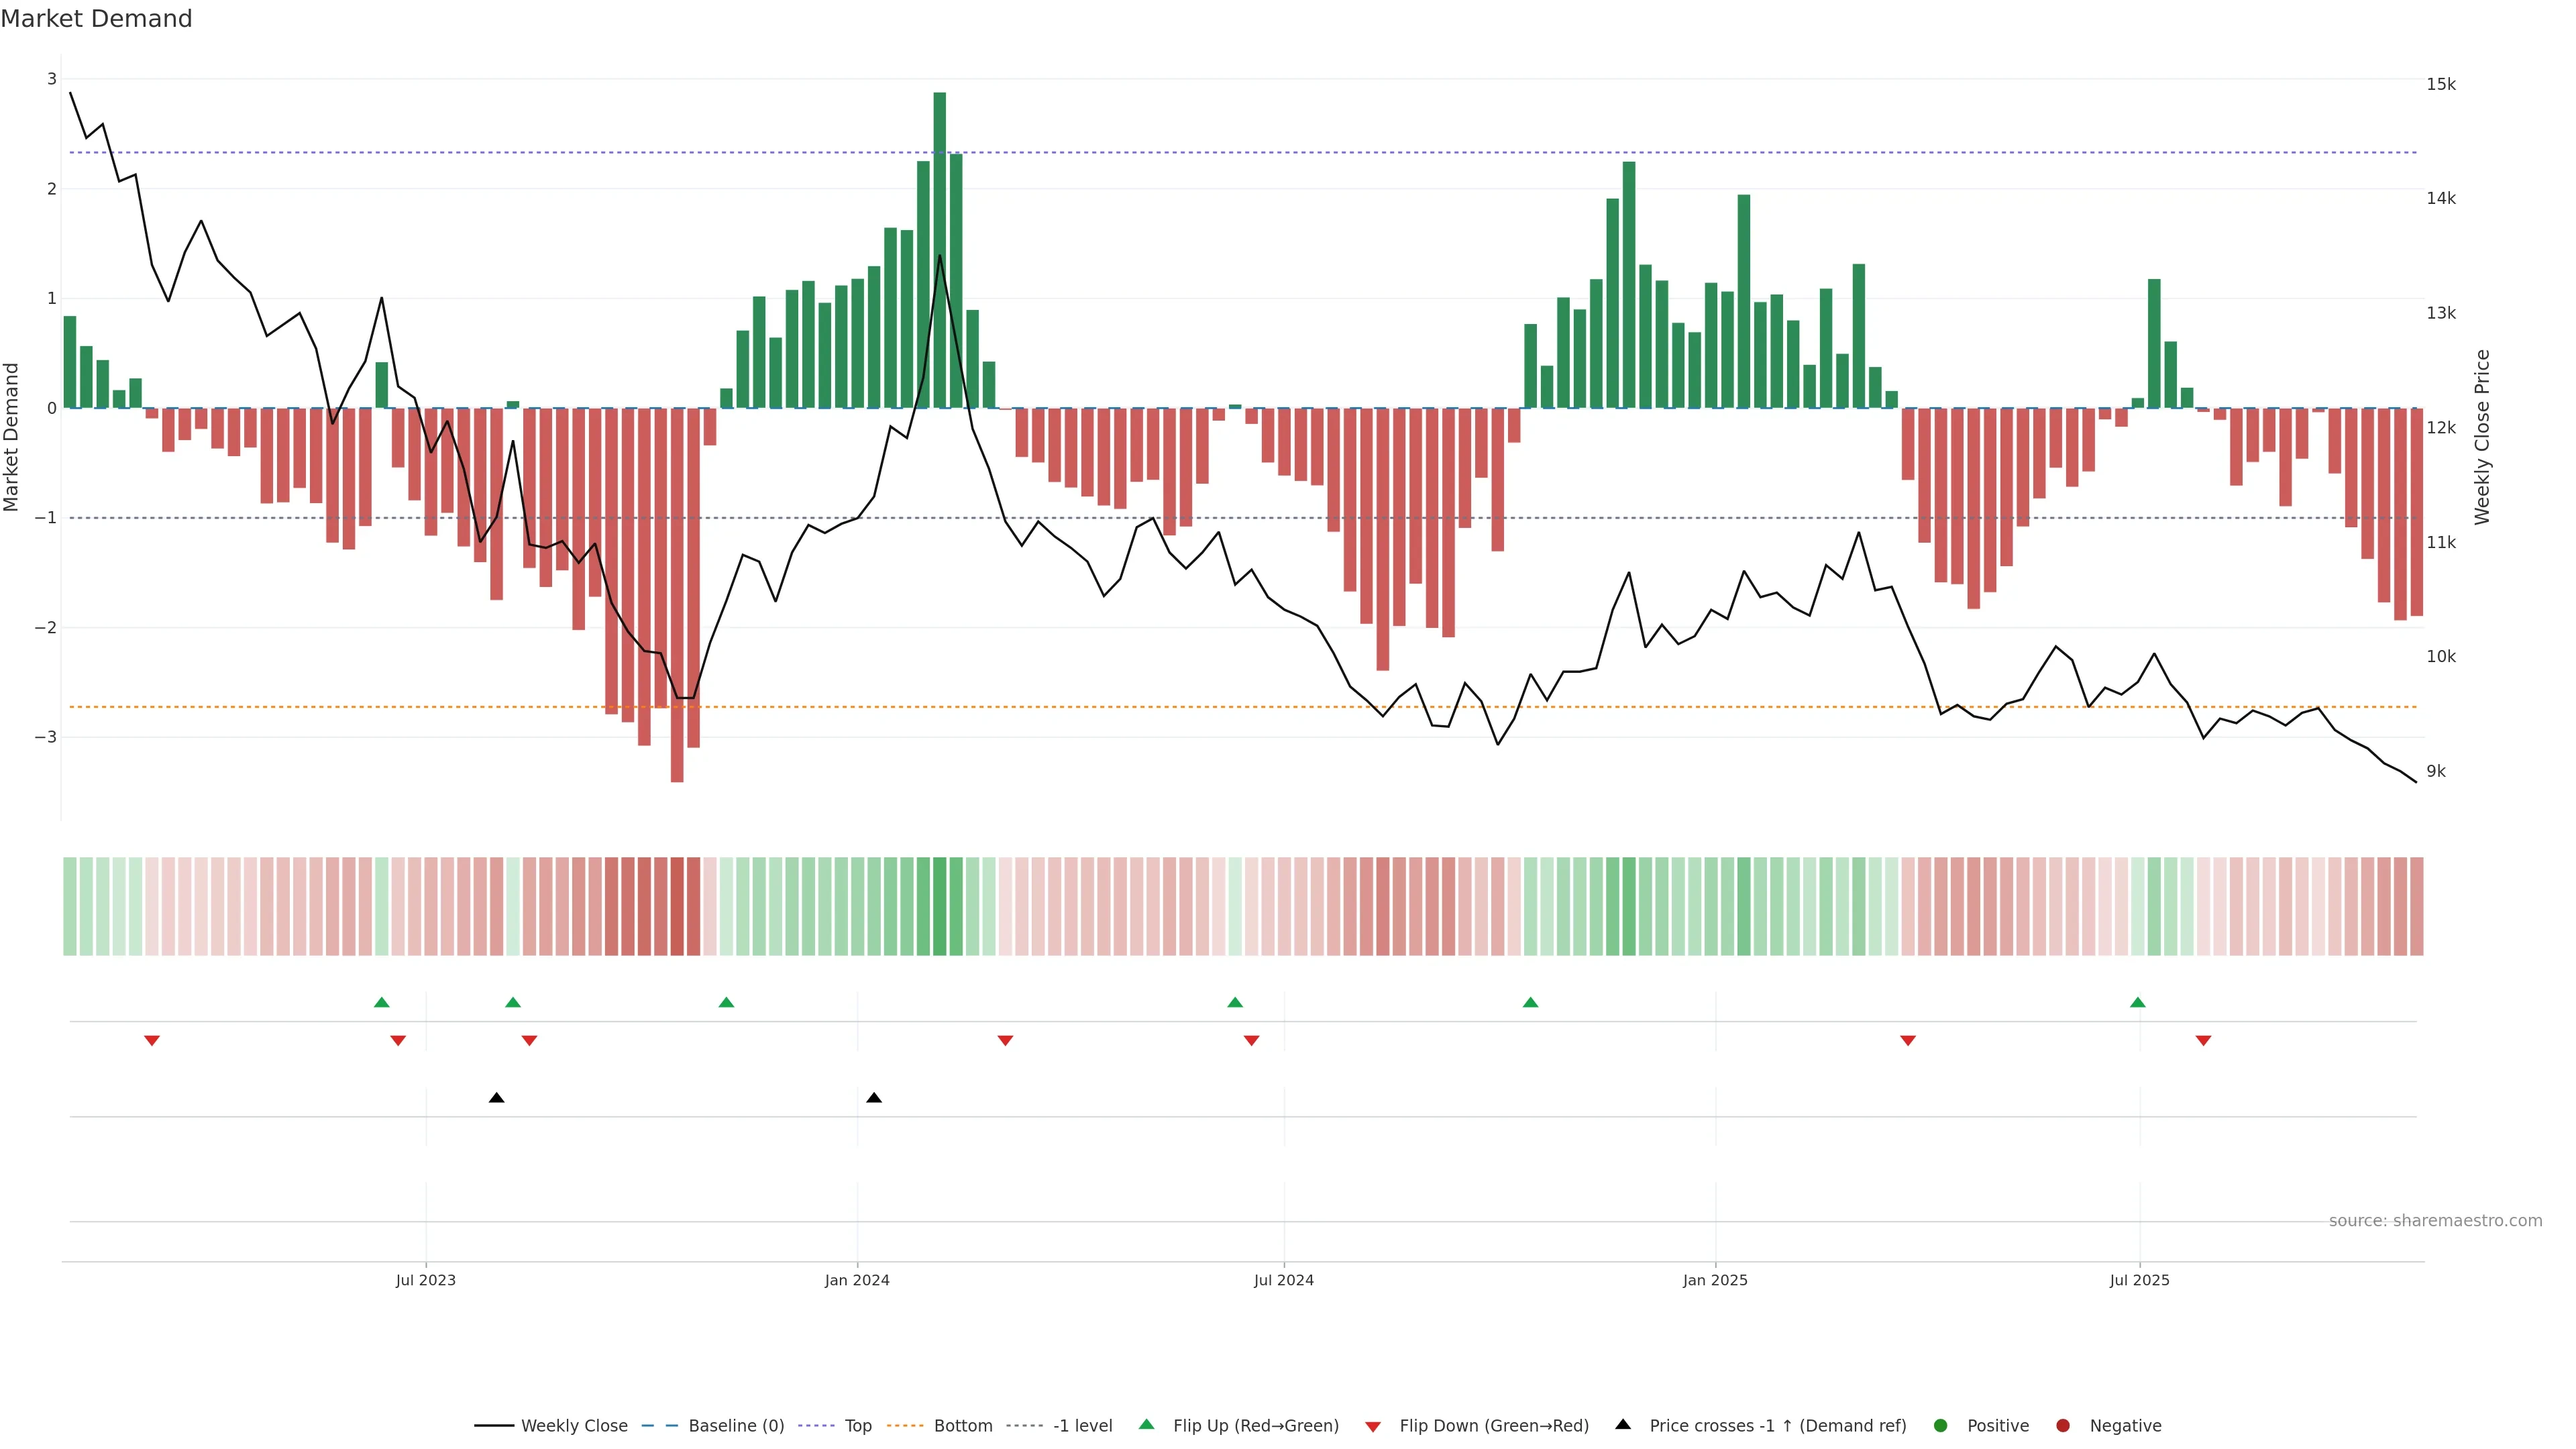This screenshot has height=1449, width=2576.
Task: Click the first green flip-up marker
Action: pos(381,1003)
